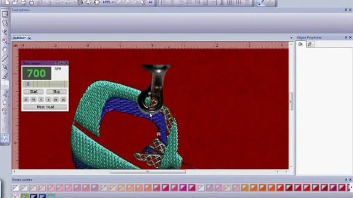
Task: Save the current design
Action: [23, 2]
